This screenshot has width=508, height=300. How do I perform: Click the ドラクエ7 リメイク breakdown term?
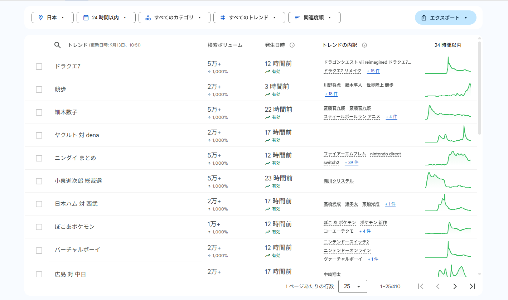coord(343,71)
